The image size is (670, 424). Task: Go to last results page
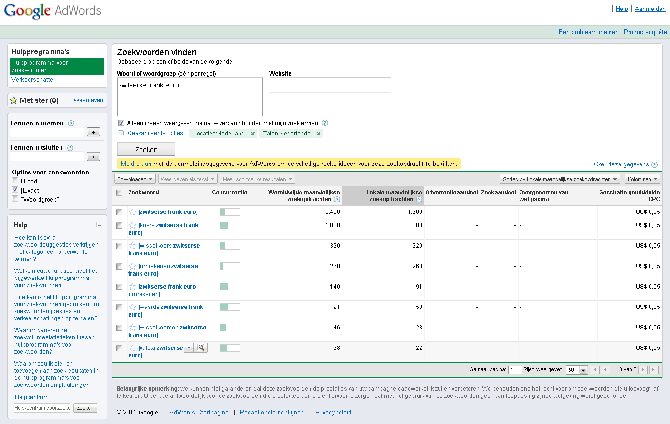pos(654,369)
